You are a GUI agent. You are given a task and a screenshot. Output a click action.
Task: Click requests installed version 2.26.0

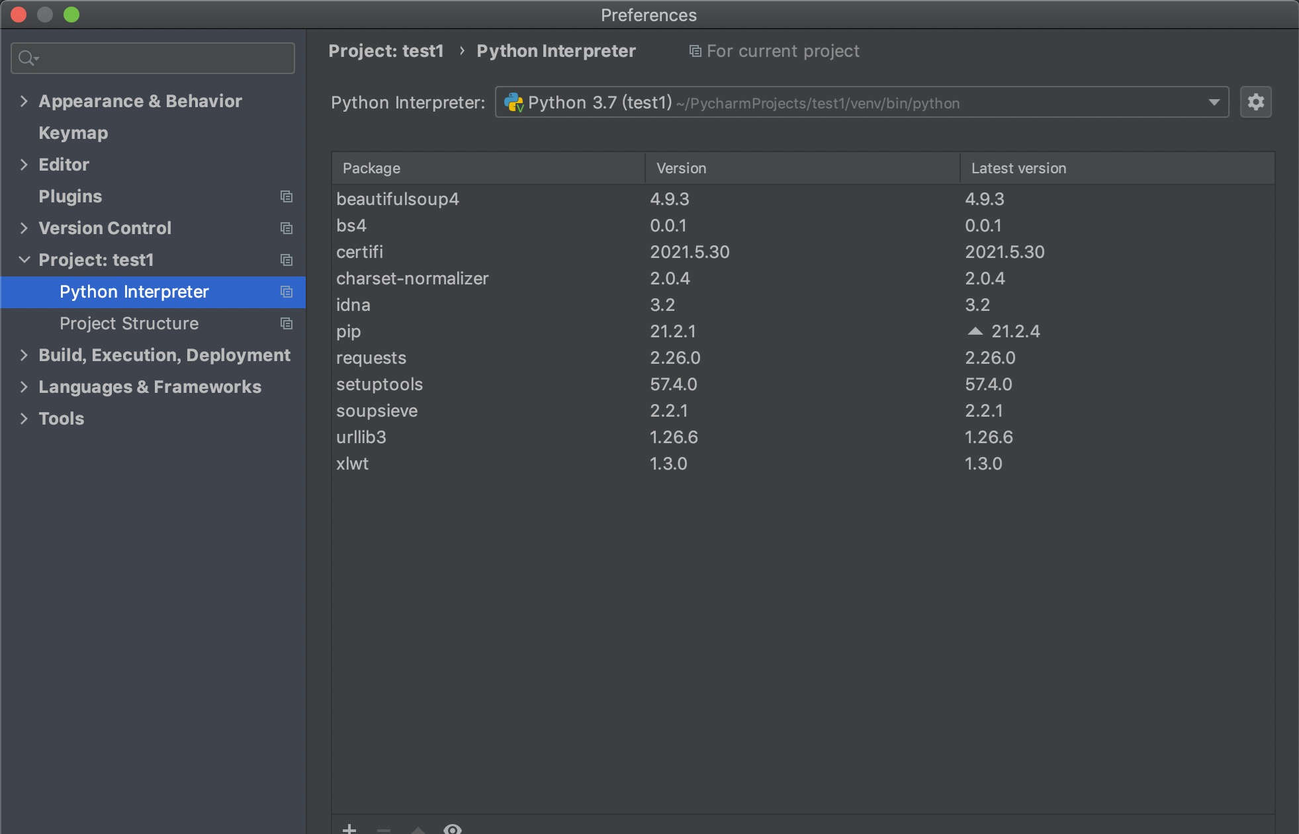point(675,358)
